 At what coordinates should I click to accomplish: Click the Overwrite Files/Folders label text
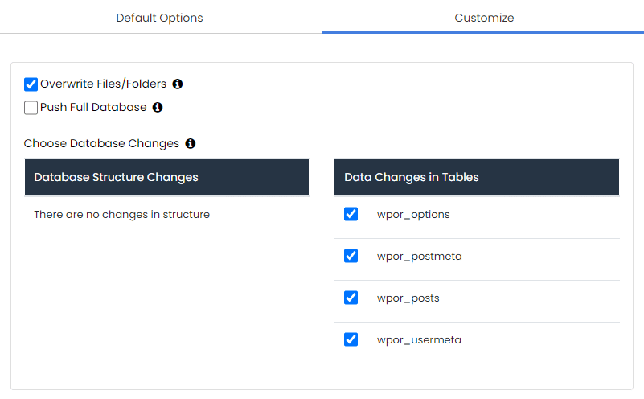click(103, 84)
